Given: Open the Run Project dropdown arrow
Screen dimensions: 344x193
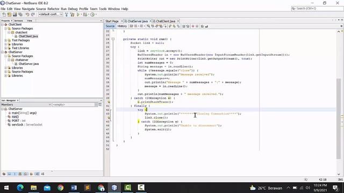Looking at the screenshot, I should click(x=81, y=14).
